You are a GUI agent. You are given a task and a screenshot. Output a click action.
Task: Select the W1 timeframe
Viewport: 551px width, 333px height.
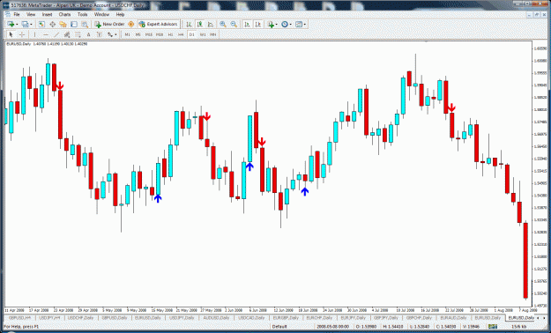click(203, 34)
